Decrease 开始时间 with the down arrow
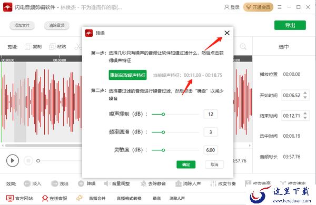The height and width of the screenshot is (205, 316). (x=305, y=98)
